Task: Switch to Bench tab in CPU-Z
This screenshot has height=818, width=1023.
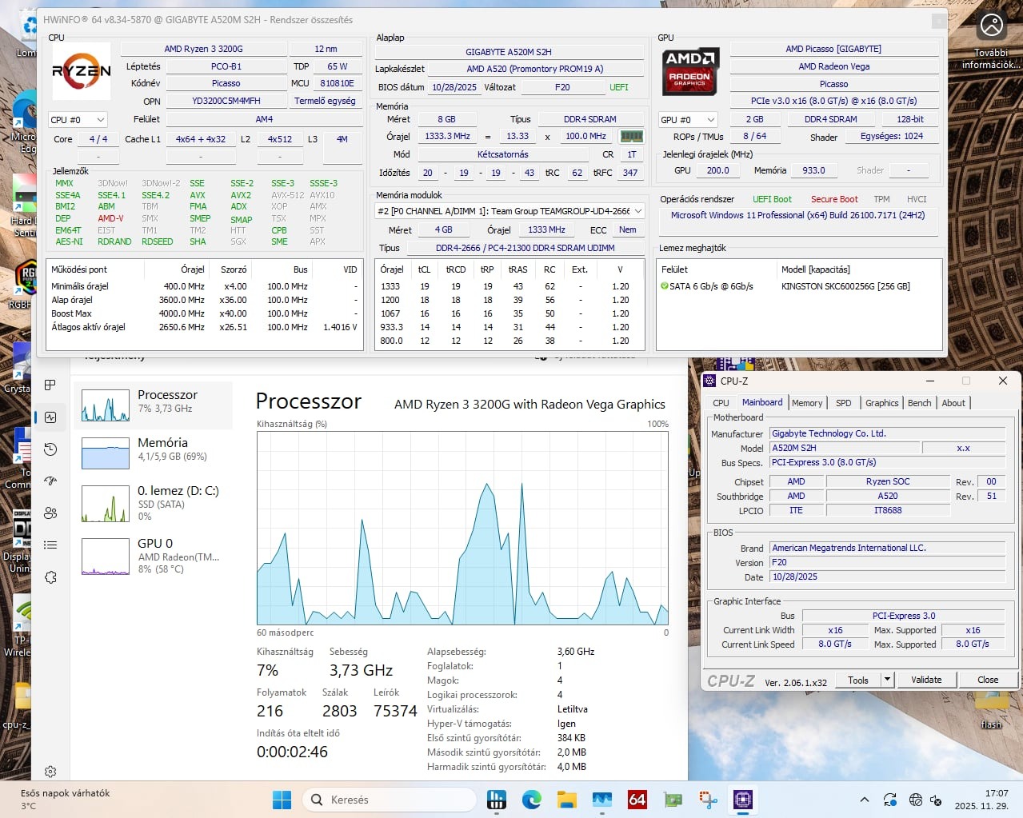Action: click(x=920, y=403)
